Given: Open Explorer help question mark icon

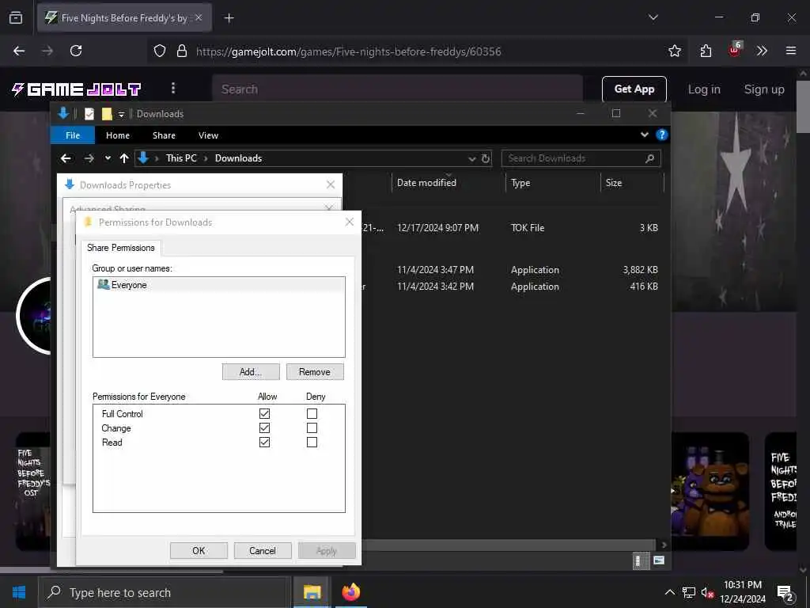Looking at the screenshot, I should click(662, 135).
